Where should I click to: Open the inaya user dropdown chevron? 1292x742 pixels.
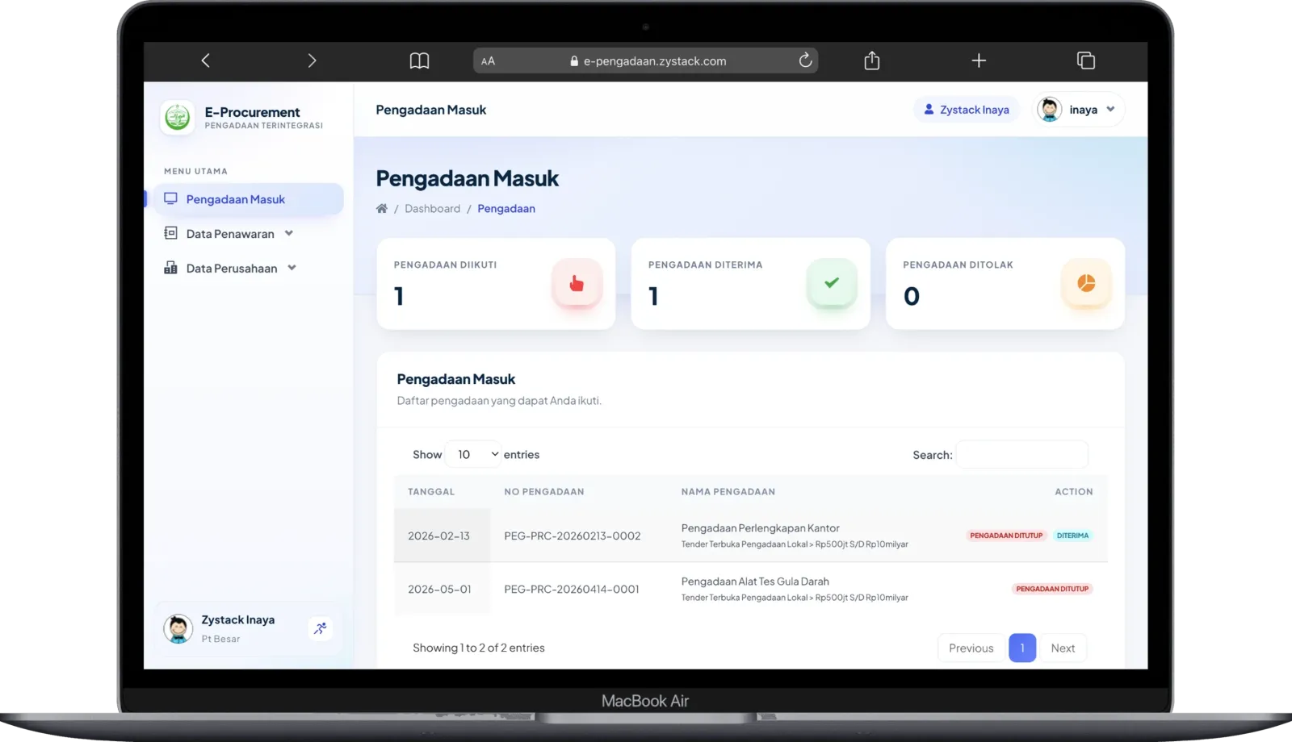(x=1111, y=110)
